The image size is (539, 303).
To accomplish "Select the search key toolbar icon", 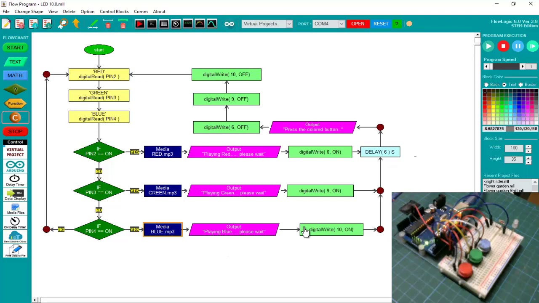I will click(63, 24).
